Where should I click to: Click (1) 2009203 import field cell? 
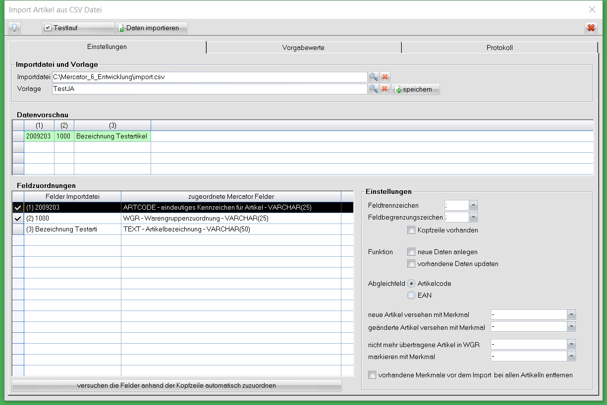pos(72,208)
